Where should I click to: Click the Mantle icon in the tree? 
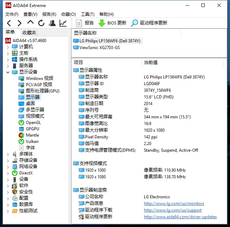21,135
